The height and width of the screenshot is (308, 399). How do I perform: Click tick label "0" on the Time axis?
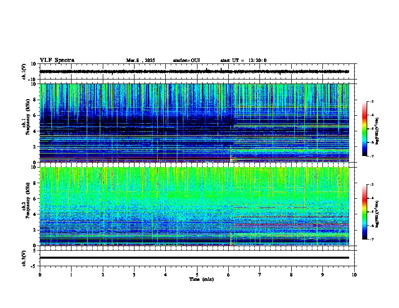[40, 275]
